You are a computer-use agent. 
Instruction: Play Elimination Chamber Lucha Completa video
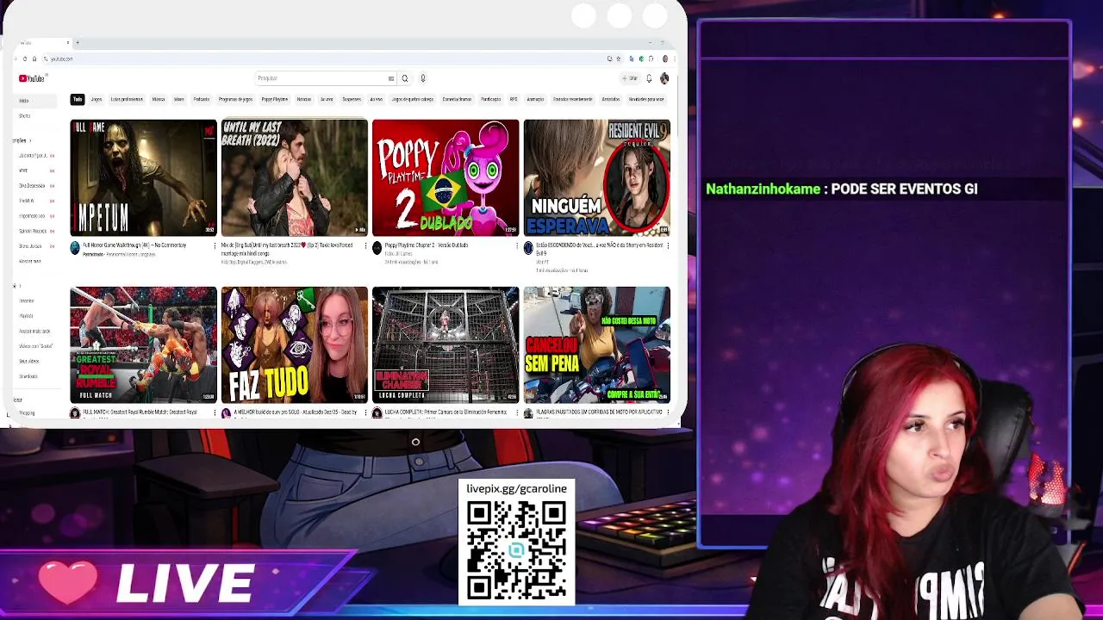point(446,344)
